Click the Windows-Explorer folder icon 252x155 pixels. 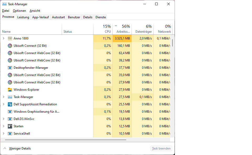click(x=10, y=90)
